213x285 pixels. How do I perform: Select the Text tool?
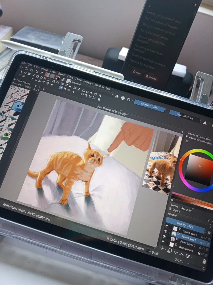pyautogui.click(x=20, y=75)
